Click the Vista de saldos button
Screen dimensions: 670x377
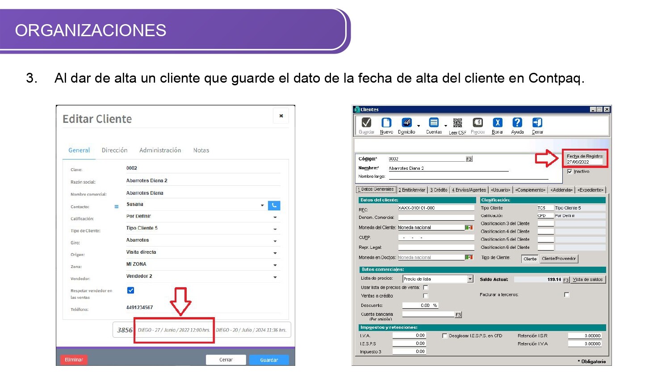588,280
